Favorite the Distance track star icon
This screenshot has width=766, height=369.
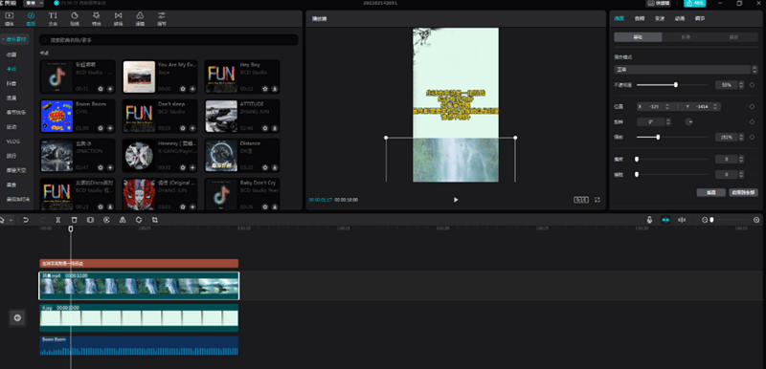(x=265, y=167)
